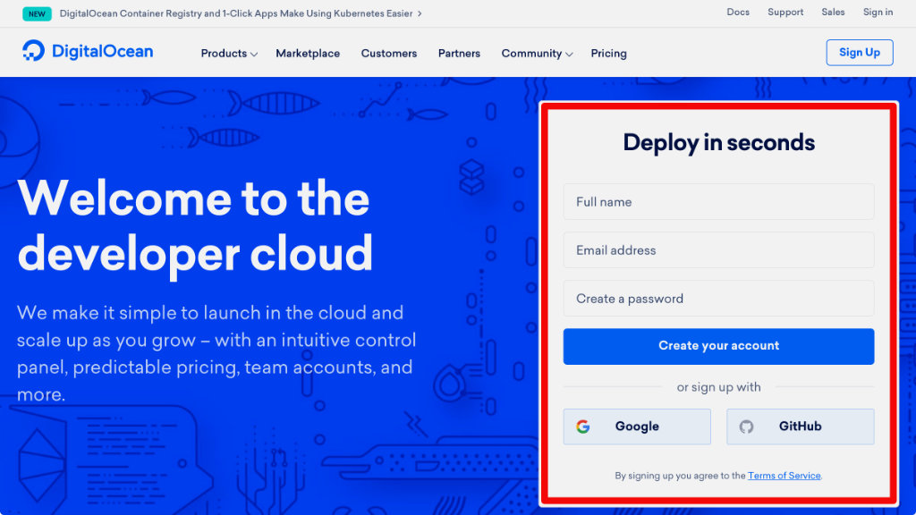Open the Terms of Service link
916x515 pixels.
784,476
